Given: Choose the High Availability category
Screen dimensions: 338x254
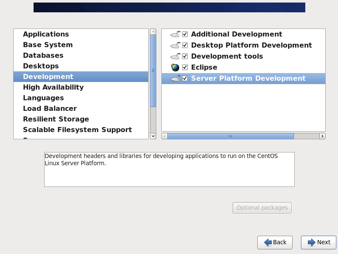Looking at the screenshot, I should point(53,87).
